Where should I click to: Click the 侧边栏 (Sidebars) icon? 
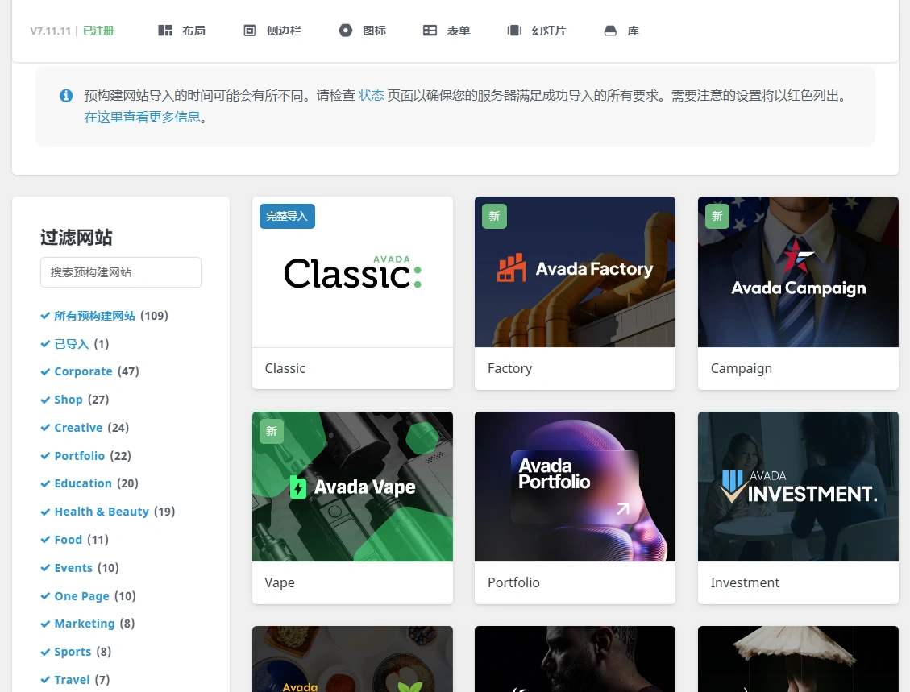[x=249, y=30]
